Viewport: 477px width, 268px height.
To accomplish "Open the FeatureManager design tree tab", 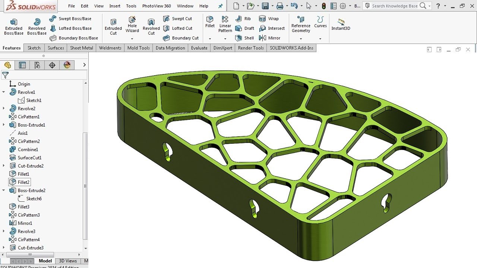I will pos(8,65).
